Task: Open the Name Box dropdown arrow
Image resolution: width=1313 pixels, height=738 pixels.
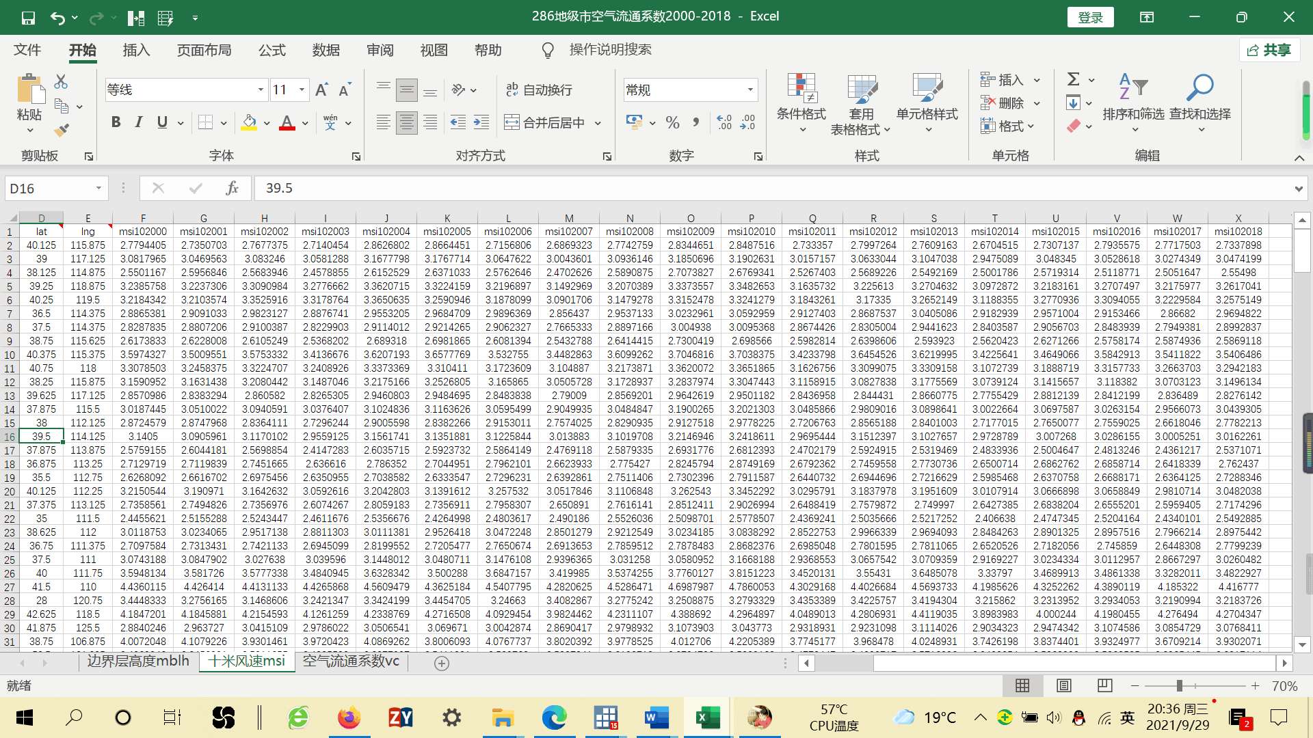Action: pos(99,188)
